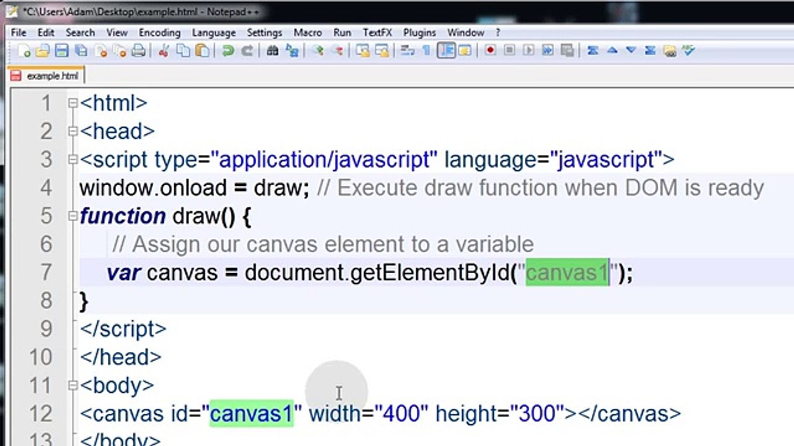Toggle synchronized vertical scrolling

[x=363, y=51]
